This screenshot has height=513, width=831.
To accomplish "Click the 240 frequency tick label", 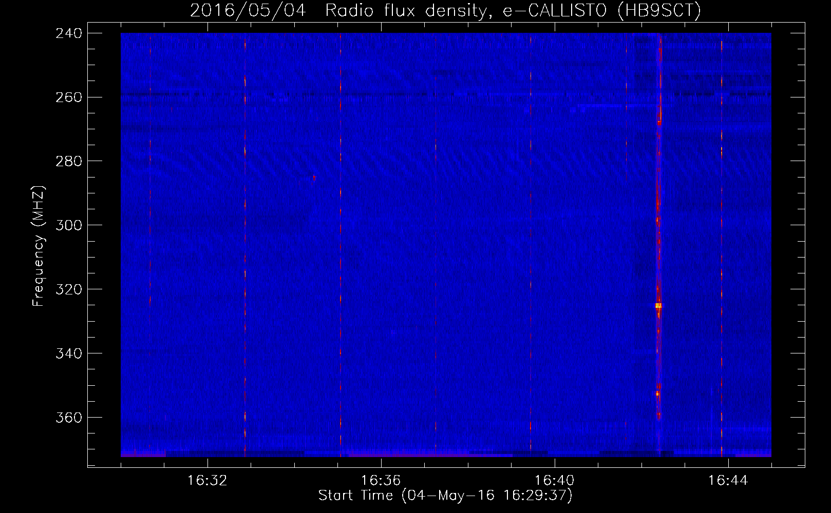I will tap(68, 33).
